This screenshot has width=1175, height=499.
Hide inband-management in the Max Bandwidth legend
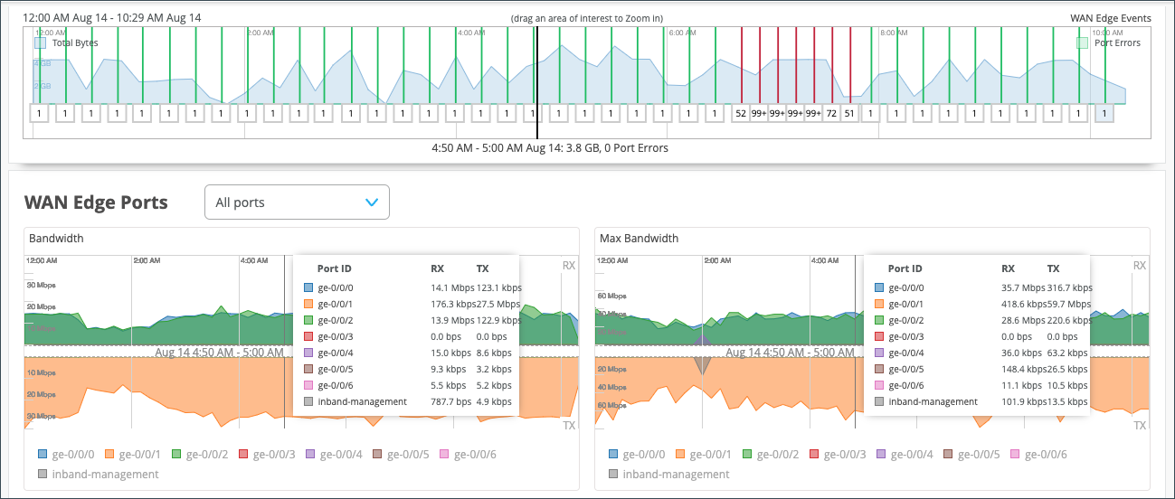click(615, 474)
